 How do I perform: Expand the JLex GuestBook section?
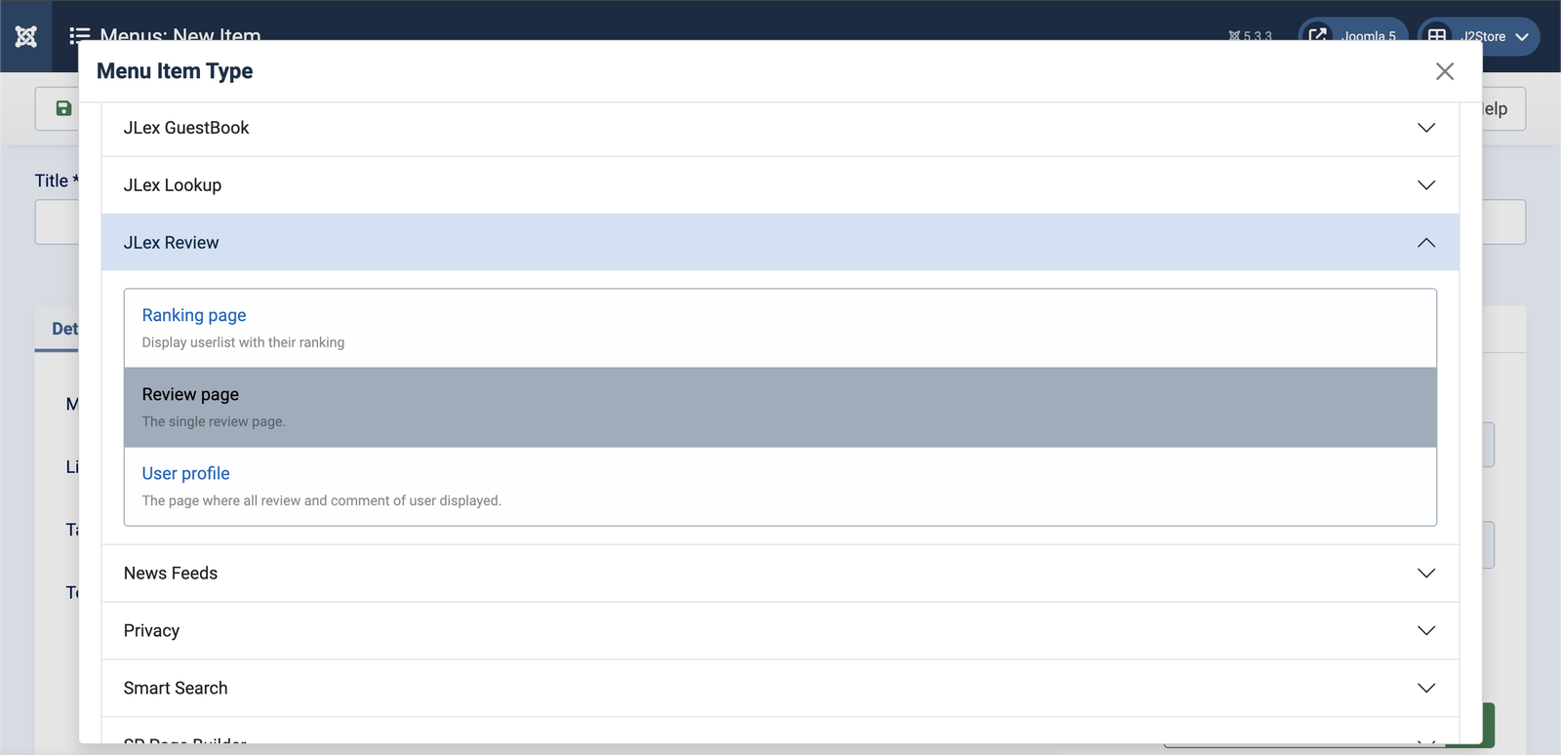(780, 128)
